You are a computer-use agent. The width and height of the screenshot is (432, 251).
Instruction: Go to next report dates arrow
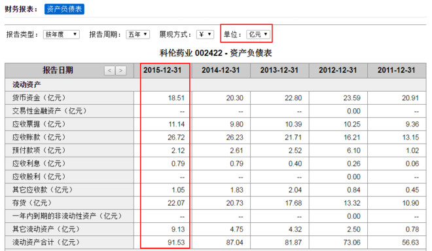(120, 71)
